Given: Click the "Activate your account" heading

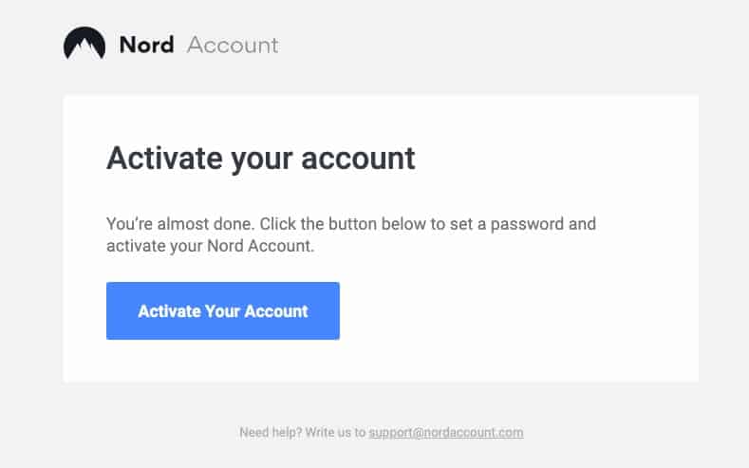Looking at the screenshot, I should coord(260,158).
